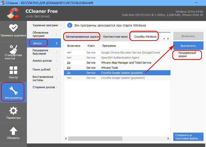The width and height of the screenshot is (206, 147).
Task: Open the Standard Cleaning broom icon
Action: coord(13,49)
